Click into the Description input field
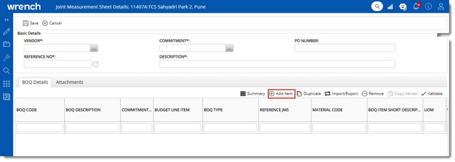Viewport: 455px width, 162px height. 277,64
